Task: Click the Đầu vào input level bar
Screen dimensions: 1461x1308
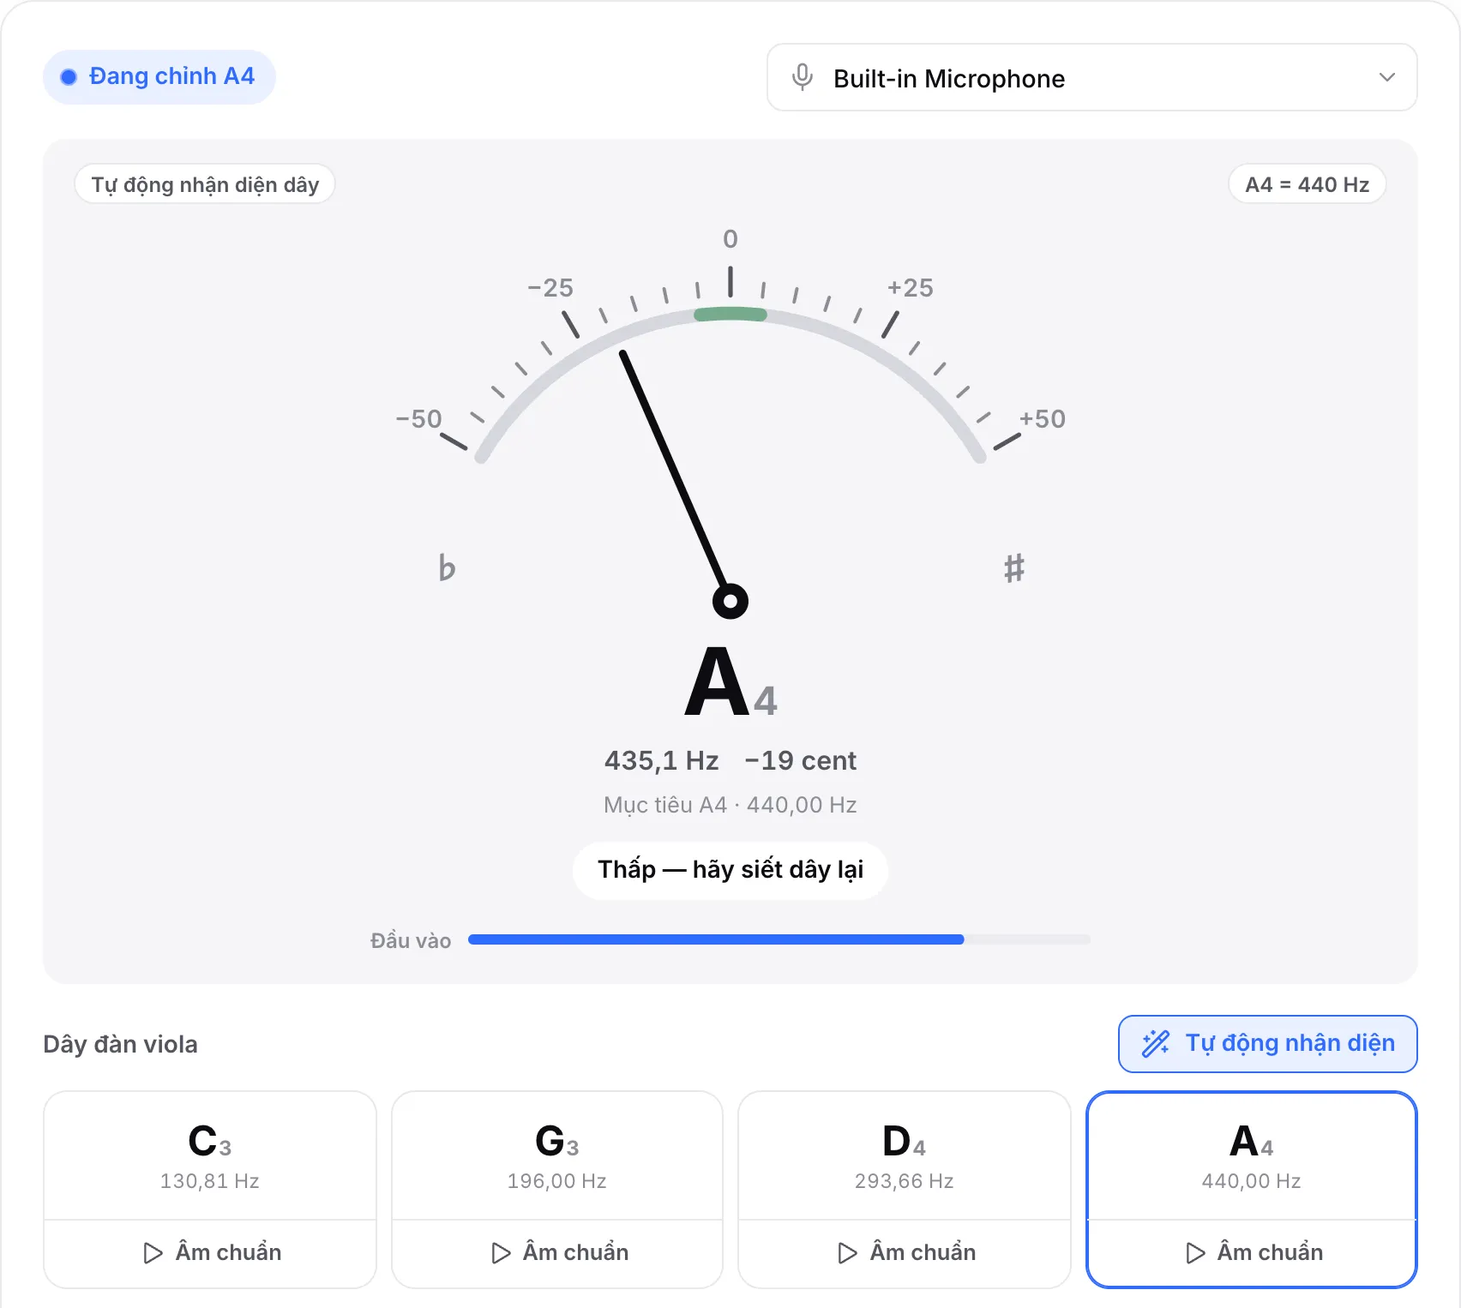Action: (779, 939)
